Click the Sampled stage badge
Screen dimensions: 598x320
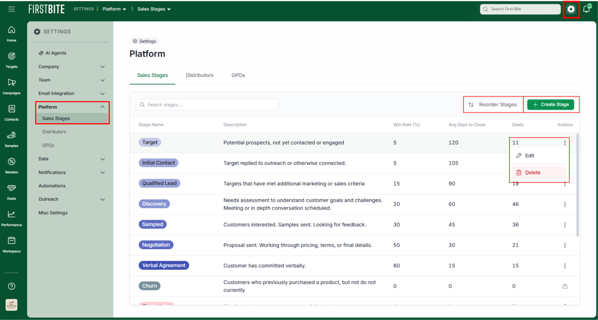[153, 225]
